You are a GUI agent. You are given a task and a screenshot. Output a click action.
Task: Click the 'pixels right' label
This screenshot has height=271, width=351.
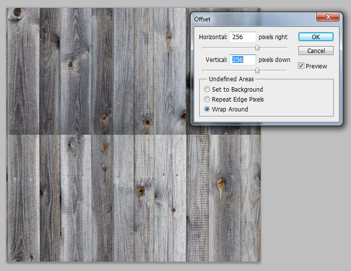[273, 37]
